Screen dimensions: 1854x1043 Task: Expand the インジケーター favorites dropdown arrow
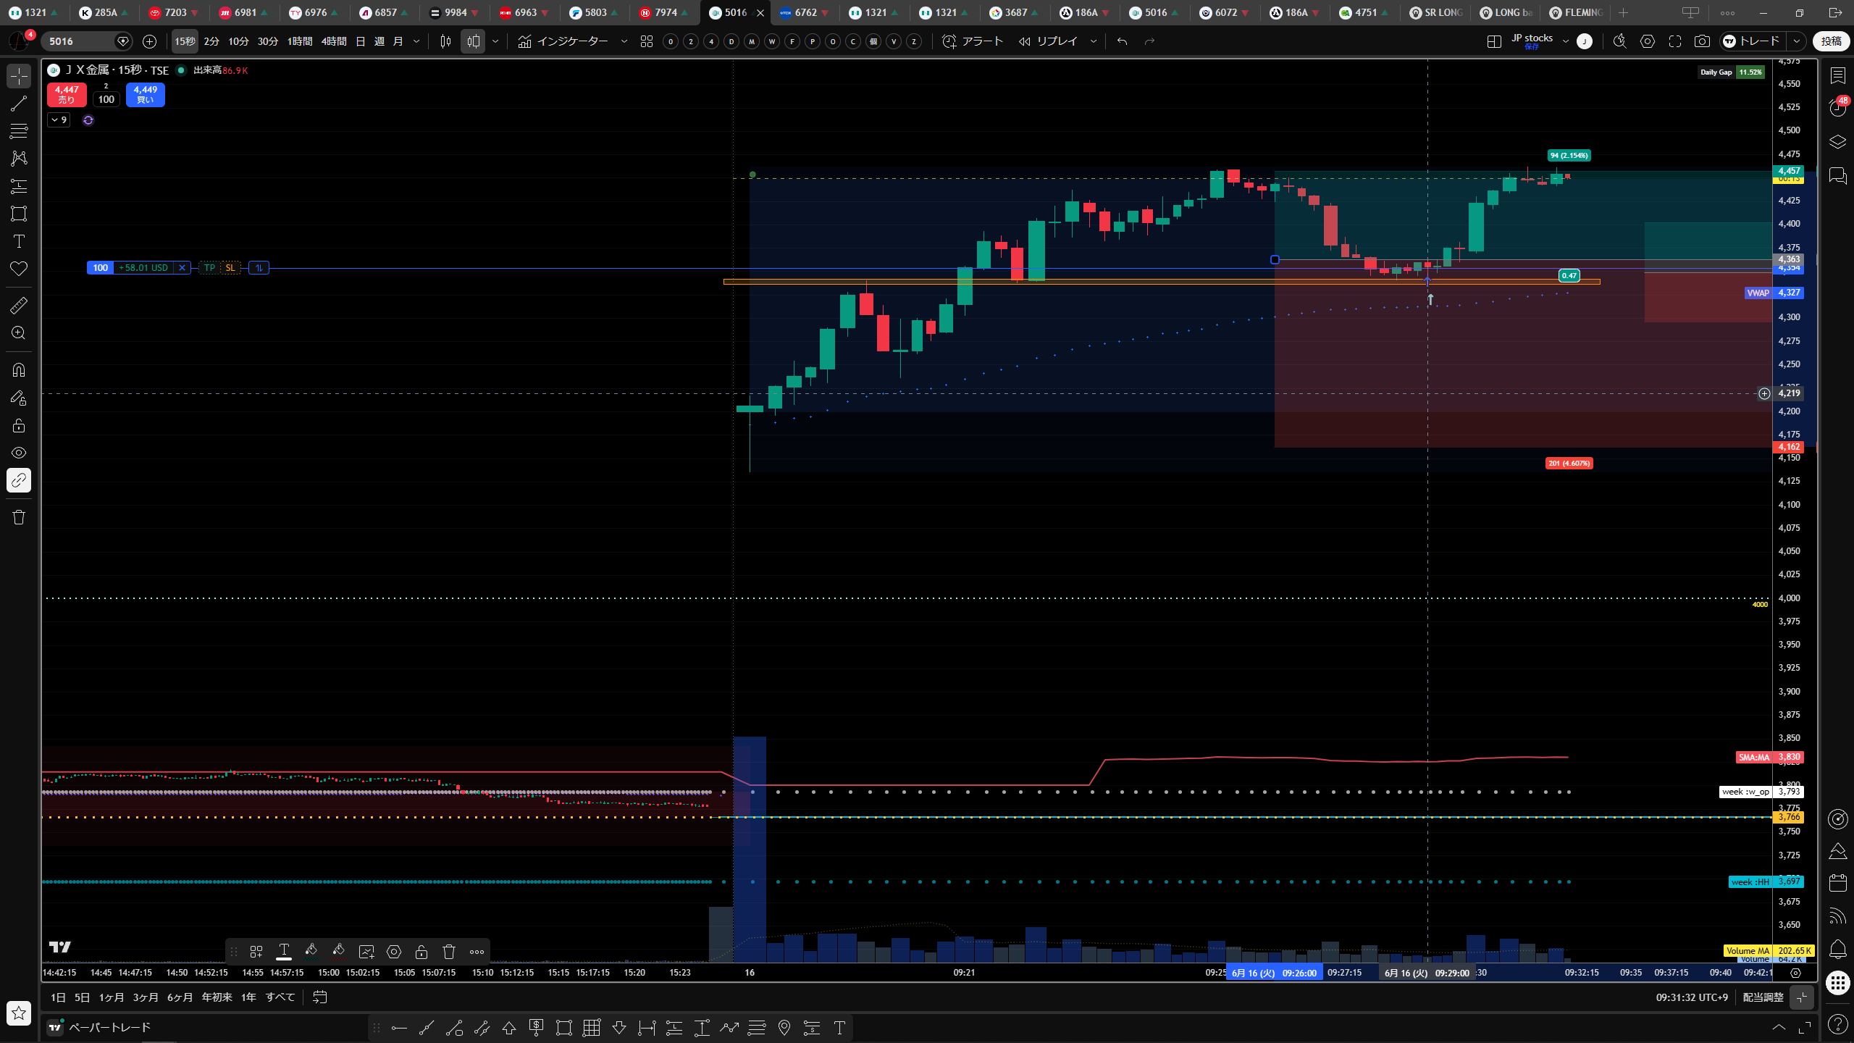[x=624, y=42]
